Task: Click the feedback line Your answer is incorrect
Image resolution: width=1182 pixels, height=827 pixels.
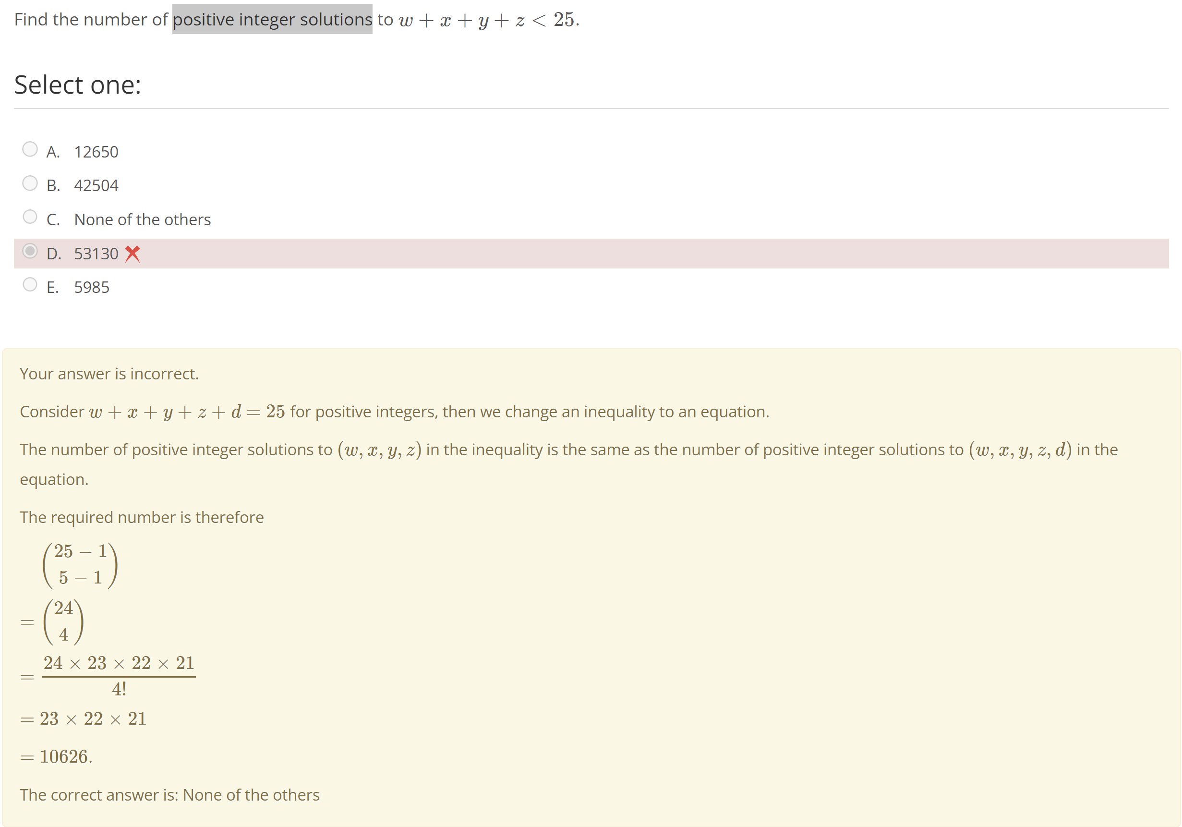Action: tap(109, 374)
